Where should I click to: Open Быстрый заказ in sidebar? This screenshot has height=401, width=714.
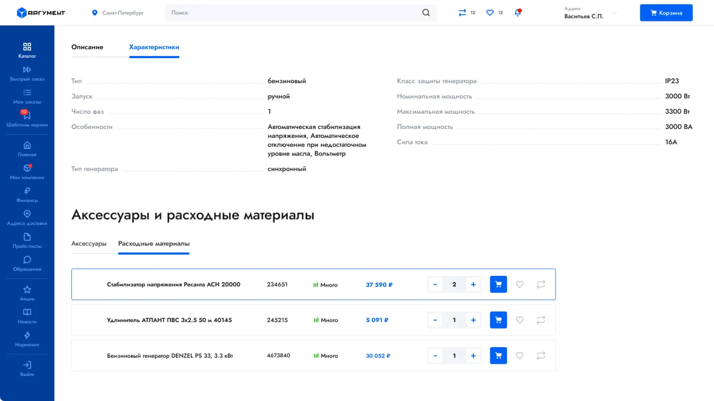coord(27,70)
